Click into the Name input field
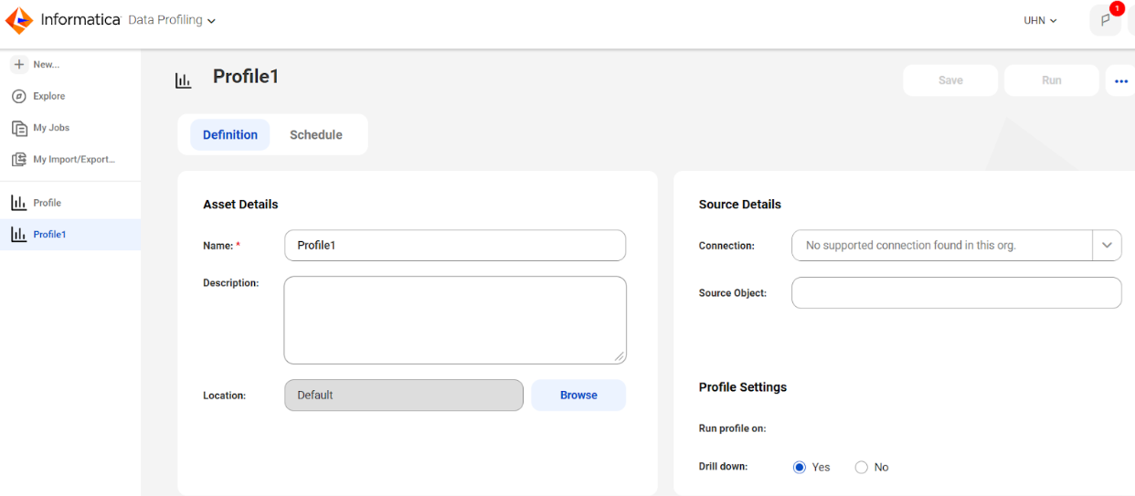The height and width of the screenshot is (496, 1135). pyautogui.click(x=455, y=245)
